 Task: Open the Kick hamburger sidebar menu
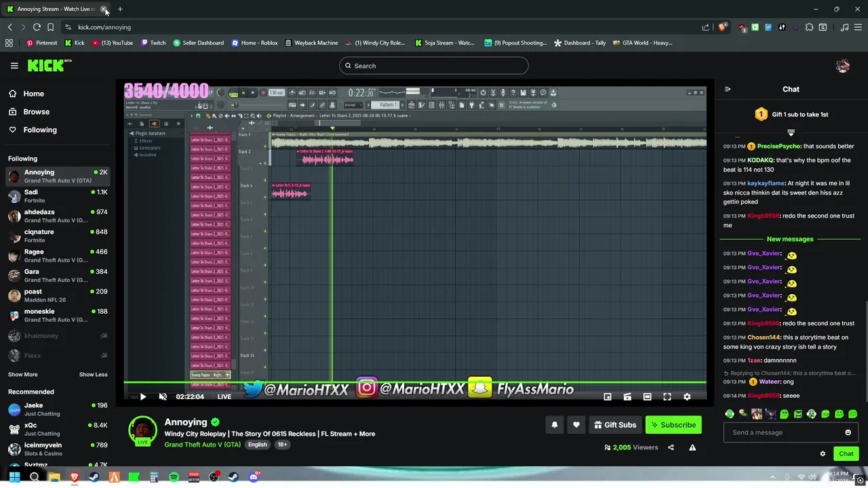coord(14,66)
